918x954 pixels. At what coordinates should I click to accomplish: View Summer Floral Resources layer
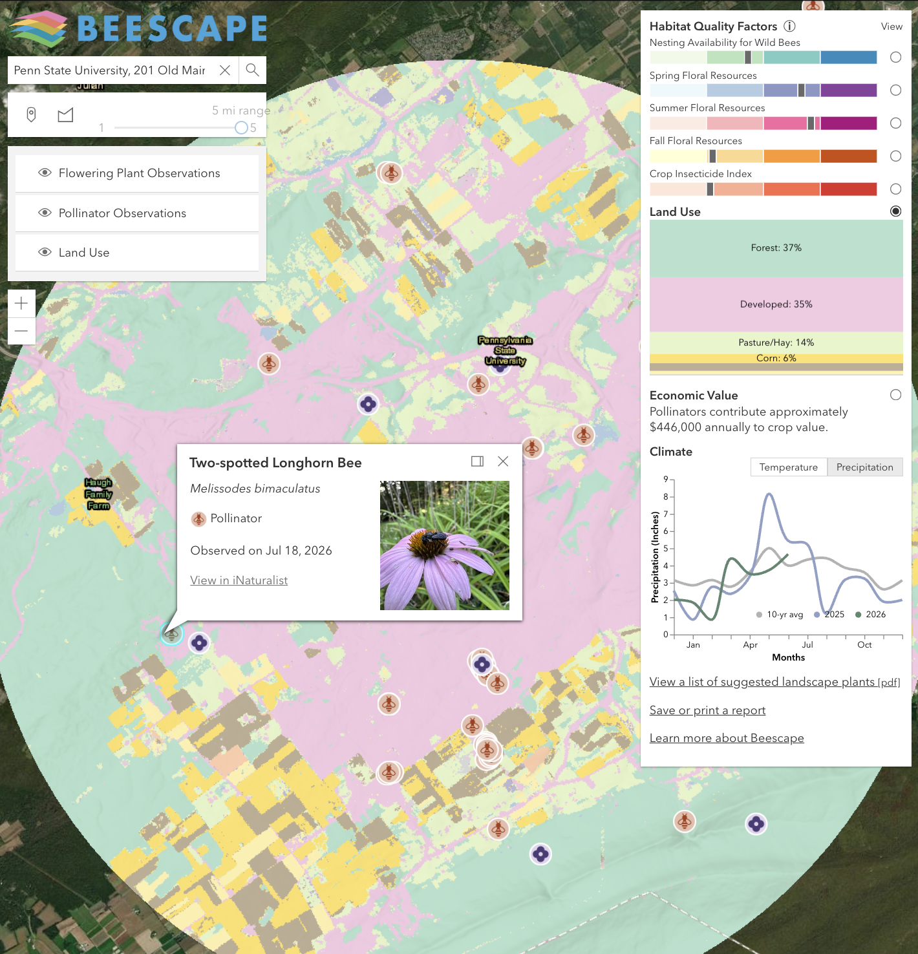point(895,123)
